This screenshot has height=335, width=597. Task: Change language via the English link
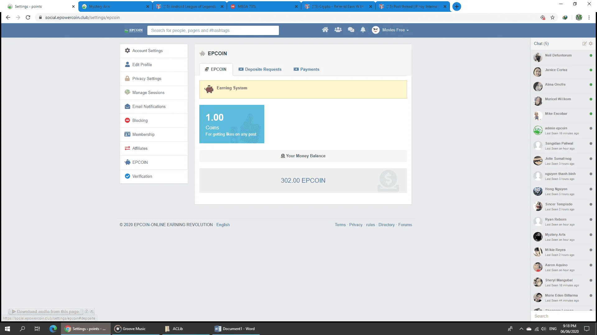point(223,225)
